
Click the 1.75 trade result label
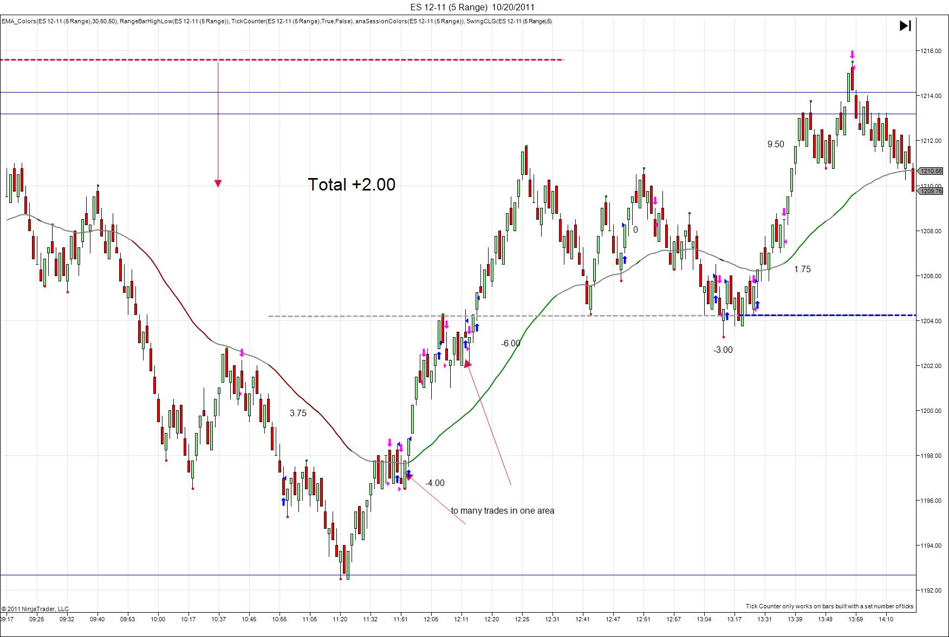click(x=802, y=269)
